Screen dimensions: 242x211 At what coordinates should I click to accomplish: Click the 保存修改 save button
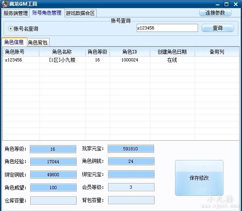tap(199, 178)
